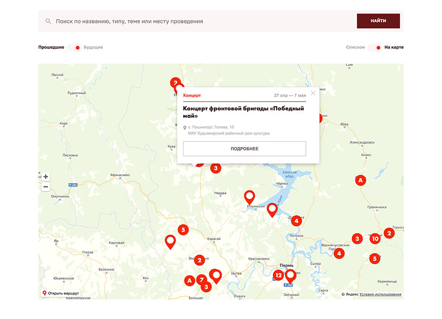Open Подробнее details for the concert
The height and width of the screenshot is (319, 442).
point(244,149)
